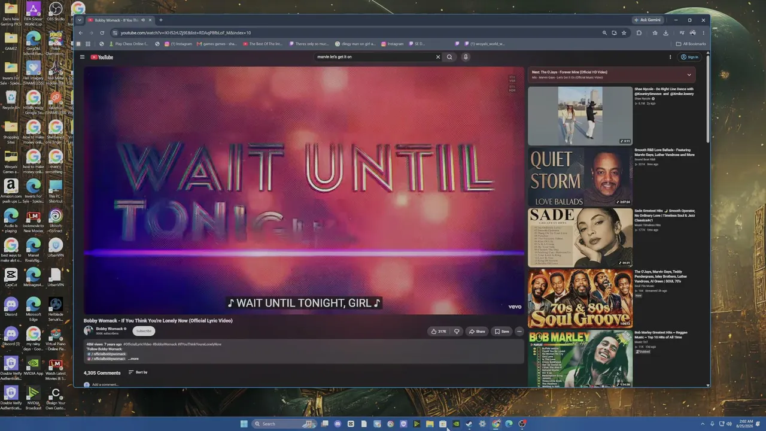Open the Bobby Womack channel avatar

point(89,330)
